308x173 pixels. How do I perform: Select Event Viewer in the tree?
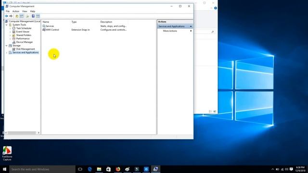click(x=23, y=32)
